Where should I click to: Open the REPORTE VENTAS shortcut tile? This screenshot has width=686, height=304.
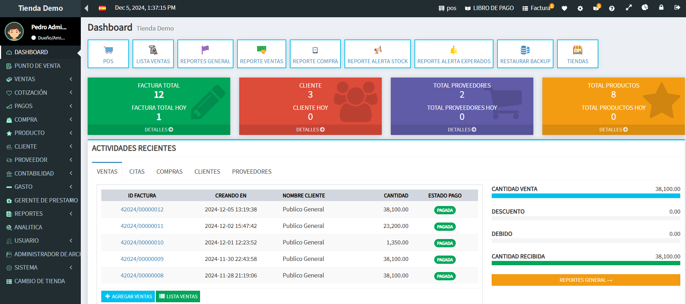pos(261,54)
